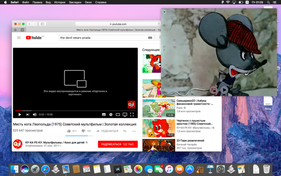The width and height of the screenshot is (281, 176).
Task: Open the Справка menu
Action: tap(101, 2)
